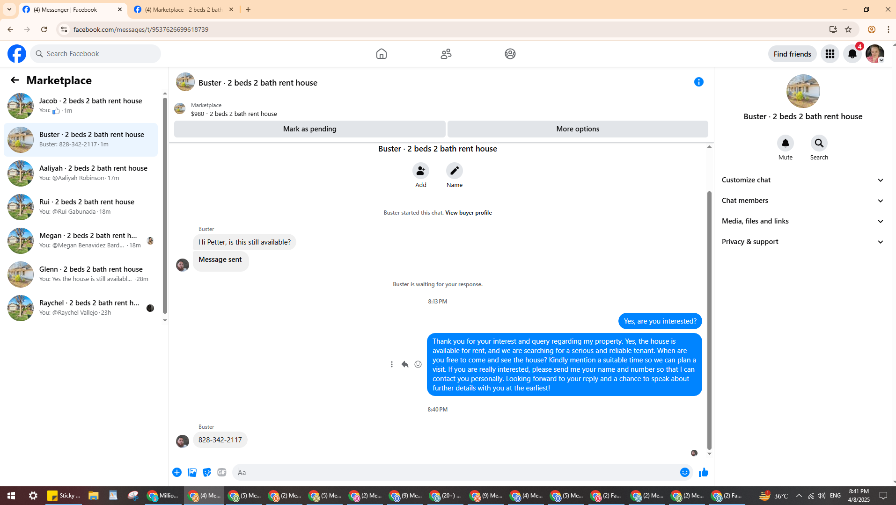
Task: Expand Customize chat section
Action: tap(803, 180)
